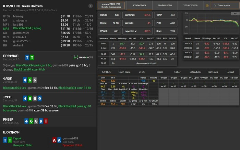
Task: Select the 6-max summary row
Action: point(137,48)
